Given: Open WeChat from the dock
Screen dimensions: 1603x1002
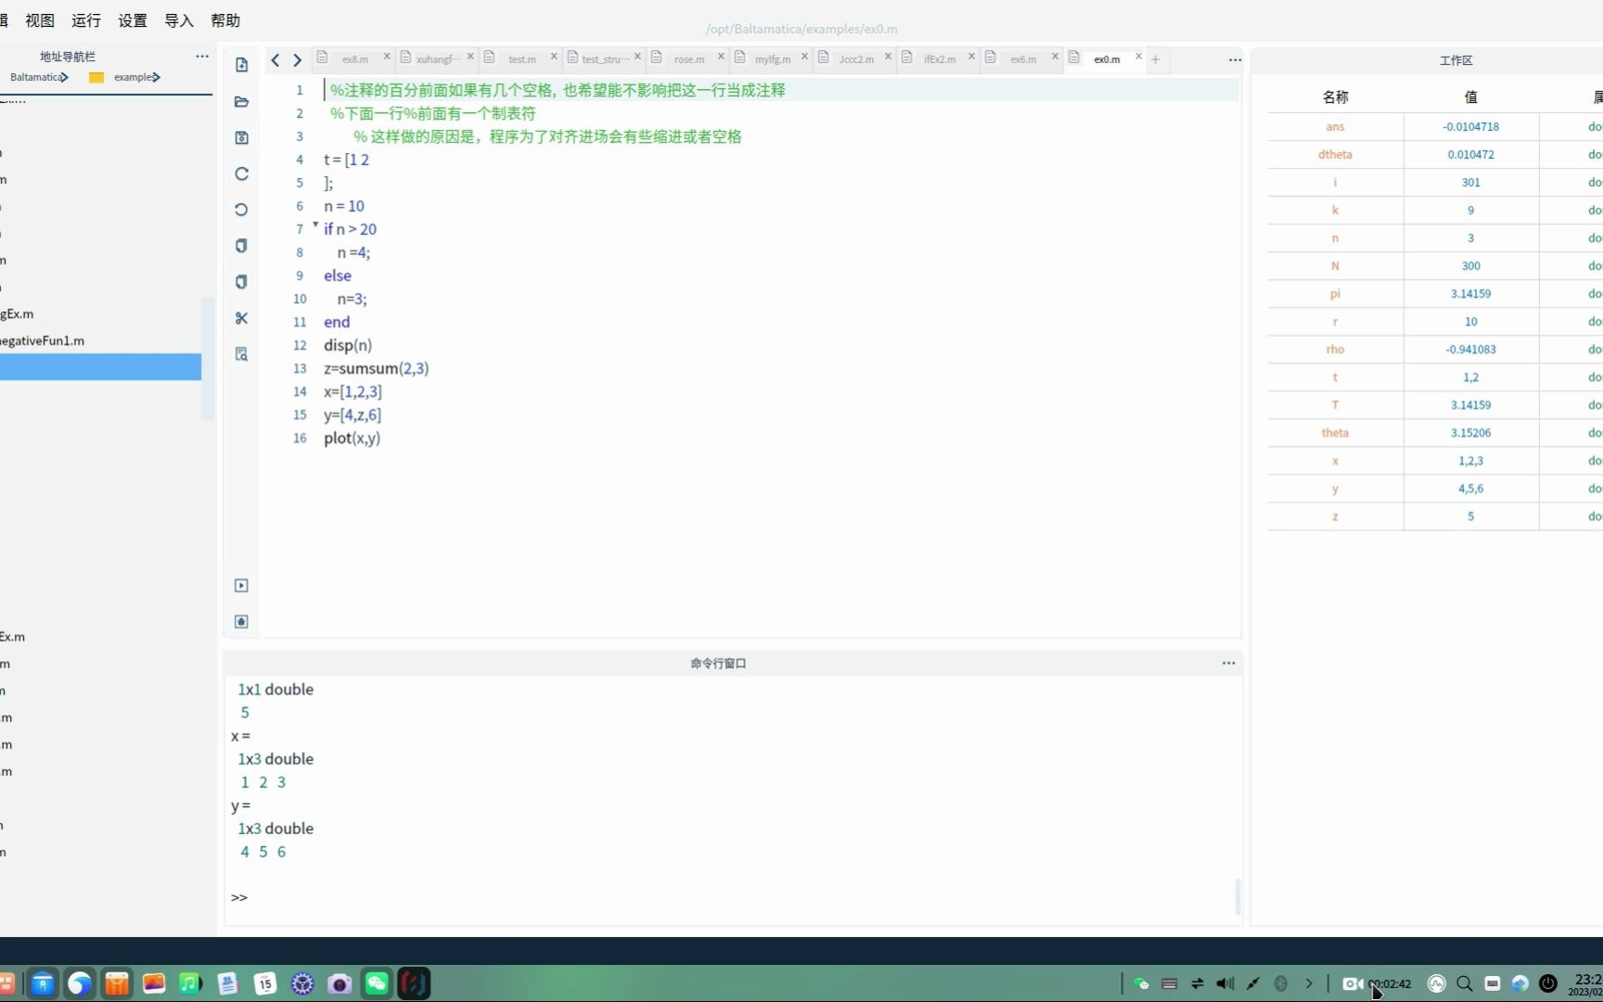Looking at the screenshot, I should pos(377,983).
